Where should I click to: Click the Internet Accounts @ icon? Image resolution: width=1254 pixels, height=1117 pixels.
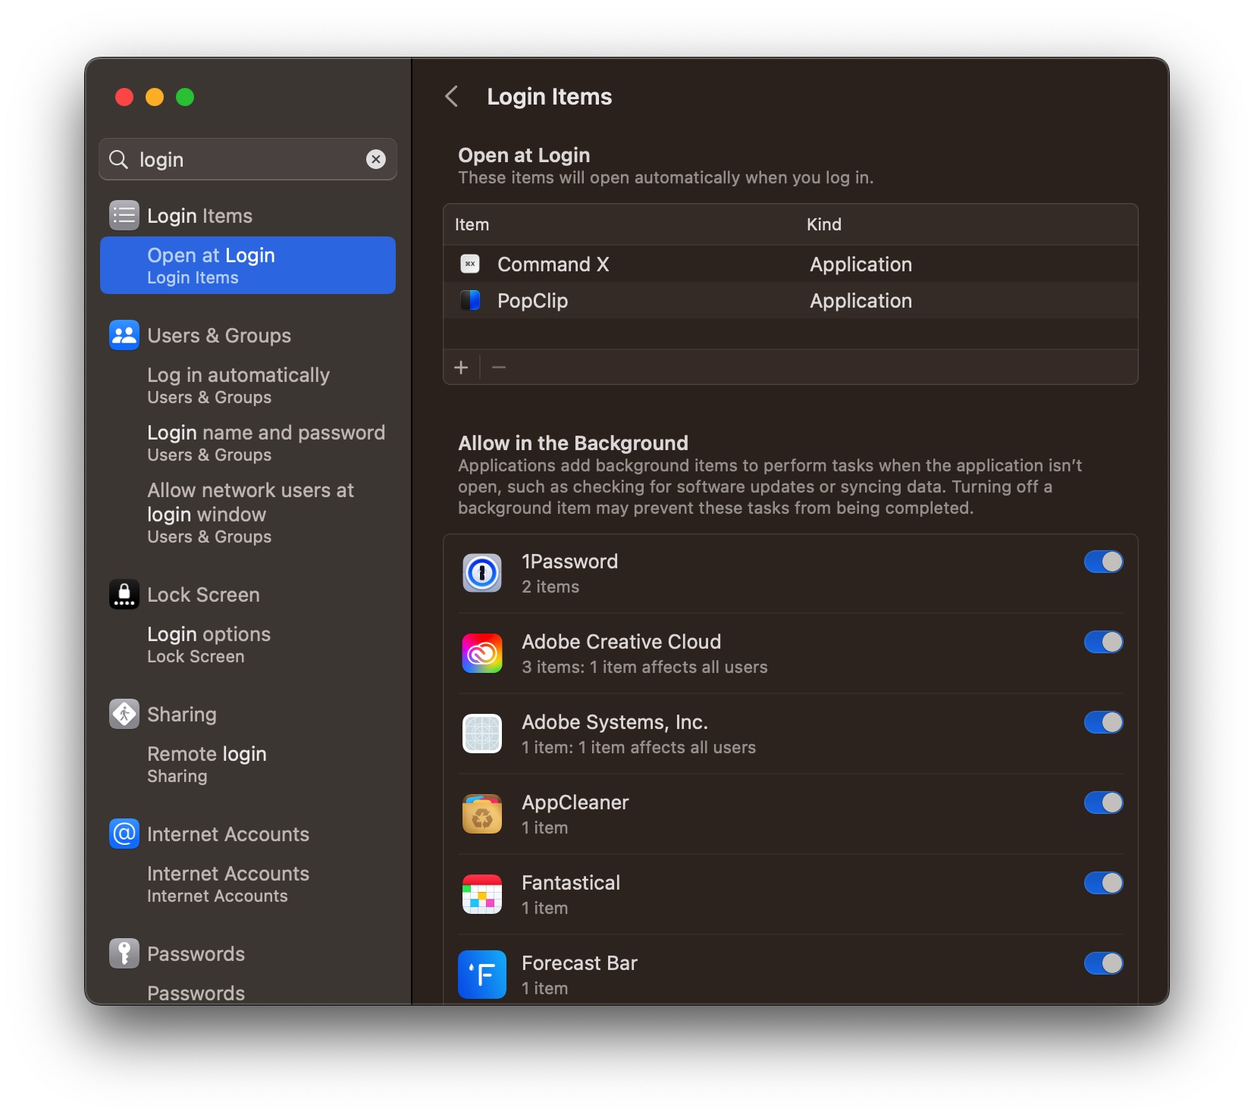(x=124, y=834)
